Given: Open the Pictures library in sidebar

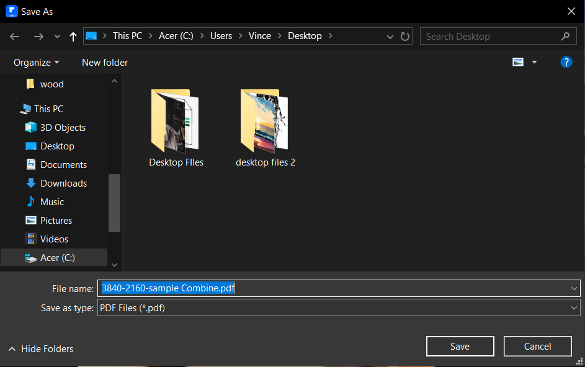Looking at the screenshot, I should point(55,220).
